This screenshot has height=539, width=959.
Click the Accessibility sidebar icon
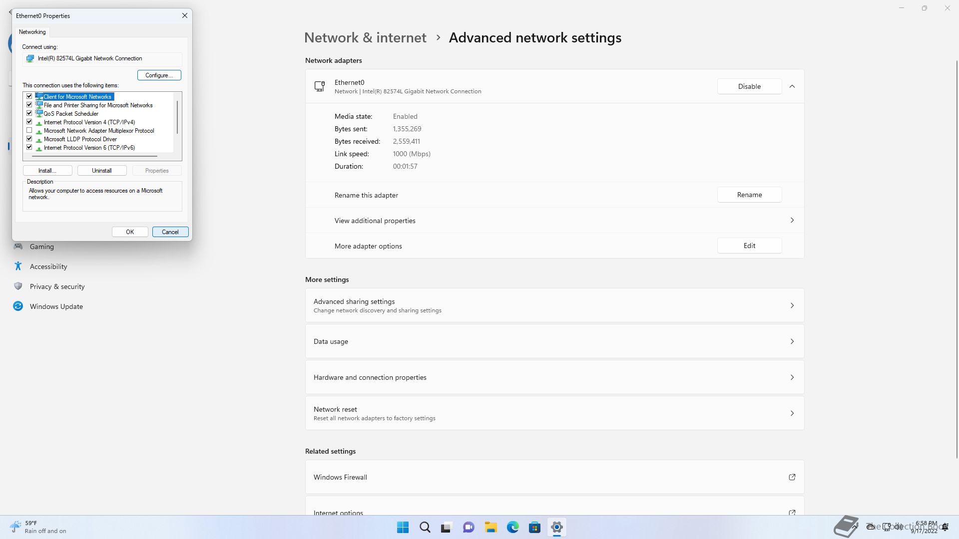18,267
